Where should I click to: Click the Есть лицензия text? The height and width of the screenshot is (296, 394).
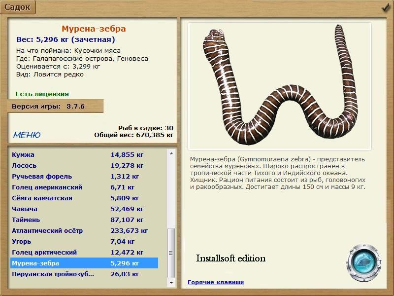click(x=42, y=94)
